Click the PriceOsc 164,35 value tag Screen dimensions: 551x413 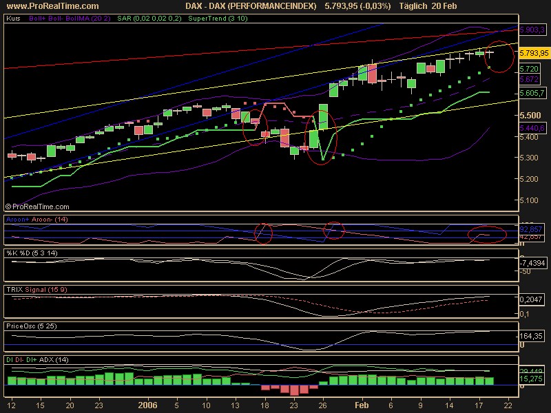coord(530,336)
